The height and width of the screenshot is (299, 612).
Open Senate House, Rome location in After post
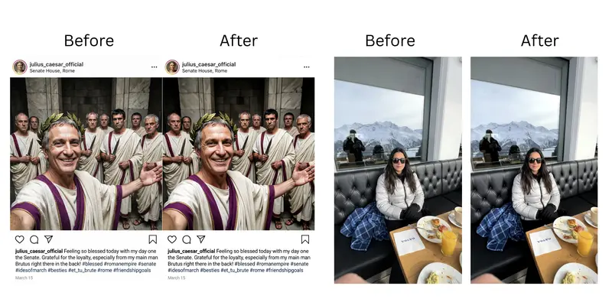click(204, 71)
